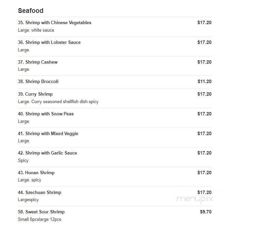Image resolution: width=256 pixels, height=227 pixels.
Task: Click the menupix watermark logo
Action: click(x=195, y=199)
